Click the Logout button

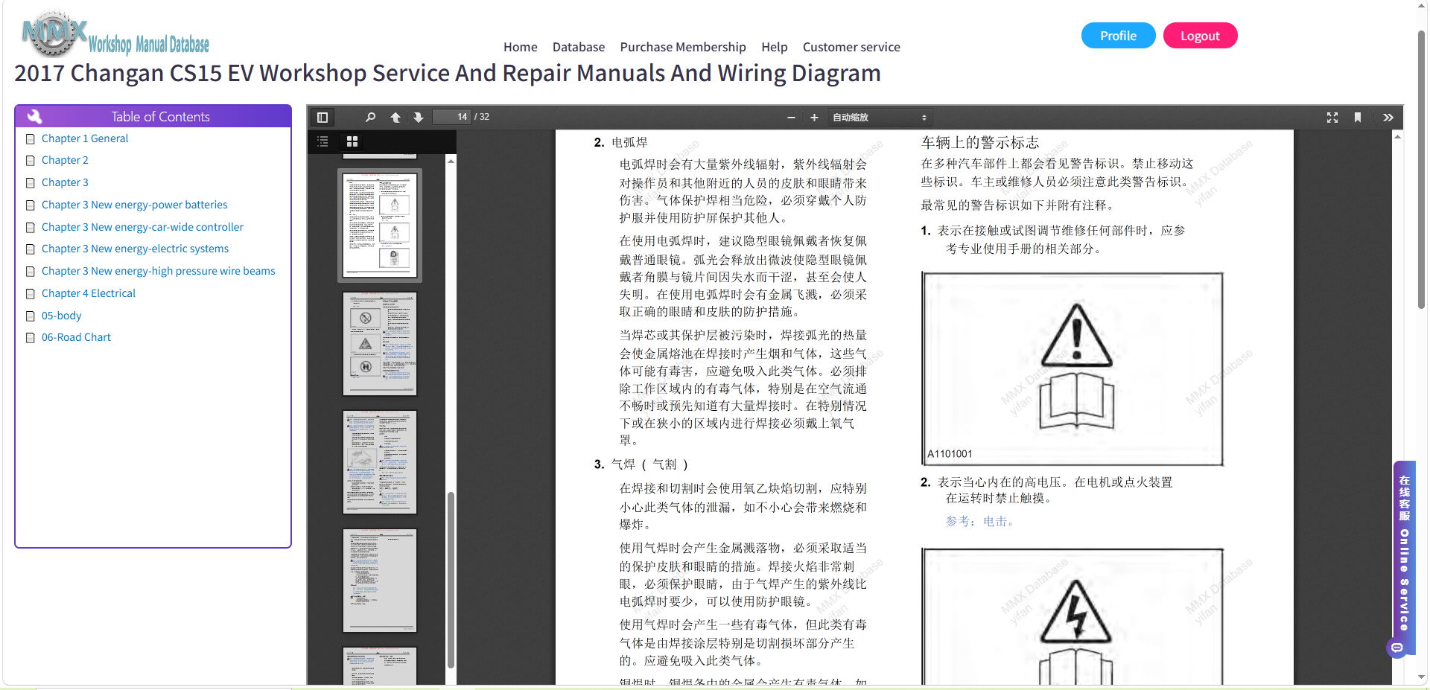[x=1200, y=36]
